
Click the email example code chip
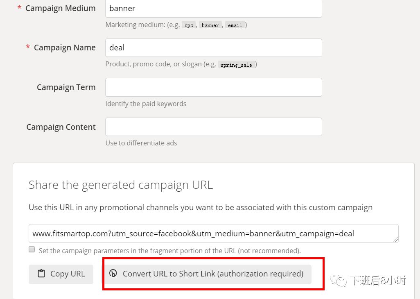click(x=235, y=25)
